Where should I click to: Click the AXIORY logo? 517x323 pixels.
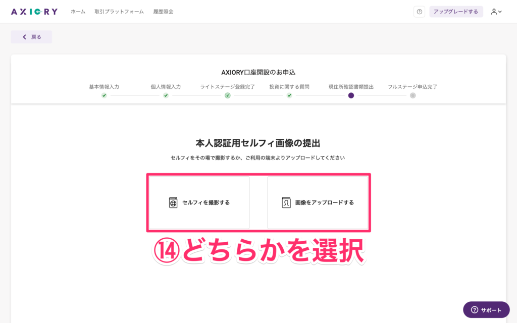click(x=34, y=12)
